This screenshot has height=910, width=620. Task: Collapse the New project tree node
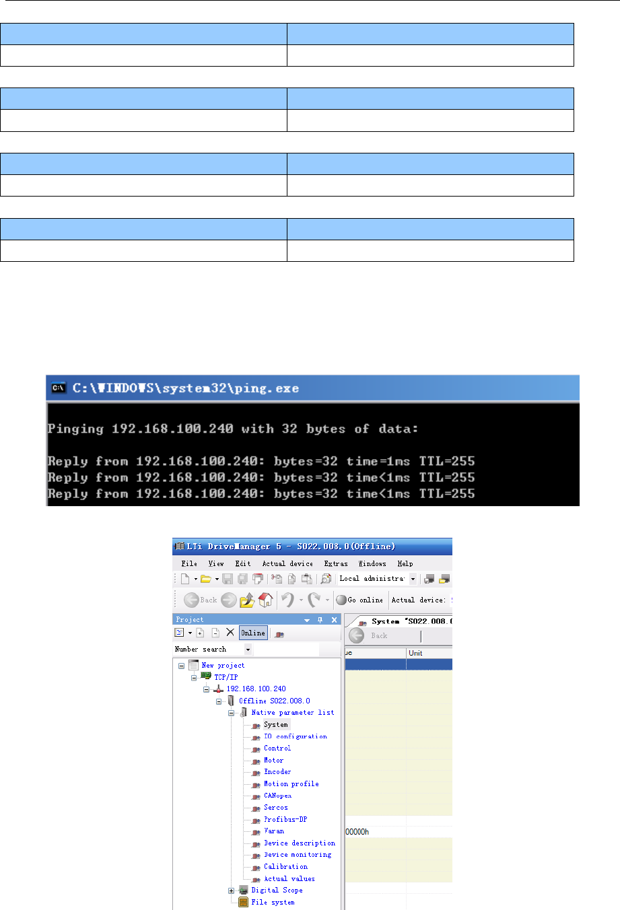(181, 666)
